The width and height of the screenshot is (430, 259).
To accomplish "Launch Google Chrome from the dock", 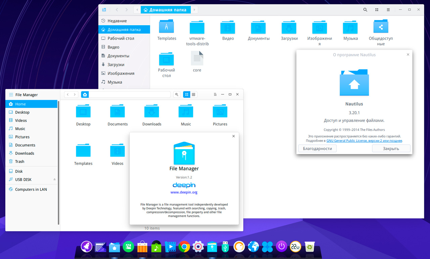I will (184, 247).
